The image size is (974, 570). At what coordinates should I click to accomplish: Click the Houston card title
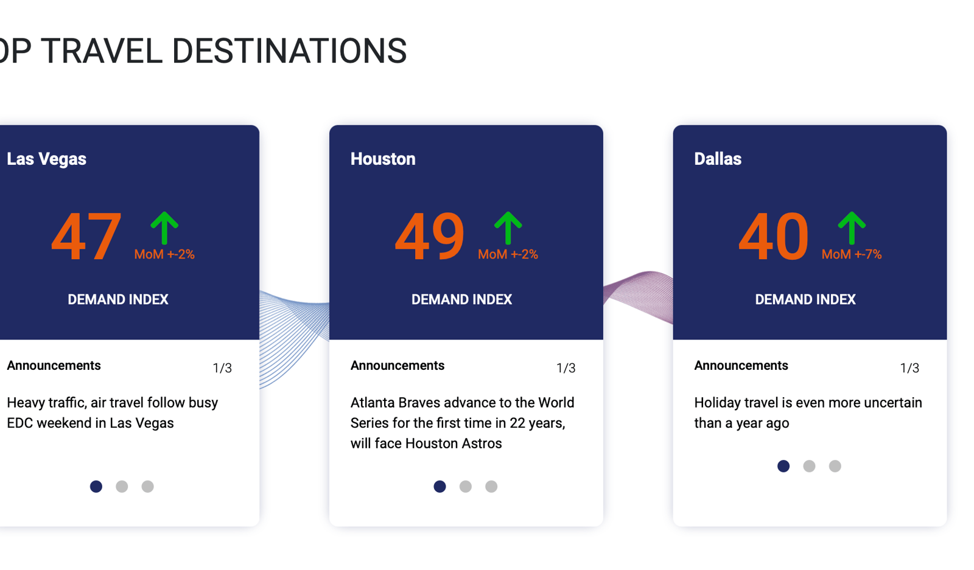[383, 159]
